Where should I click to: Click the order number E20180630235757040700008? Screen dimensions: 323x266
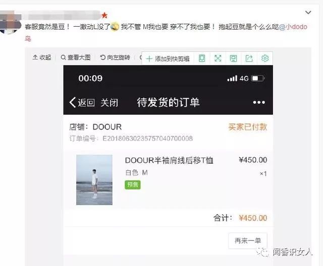147,139
